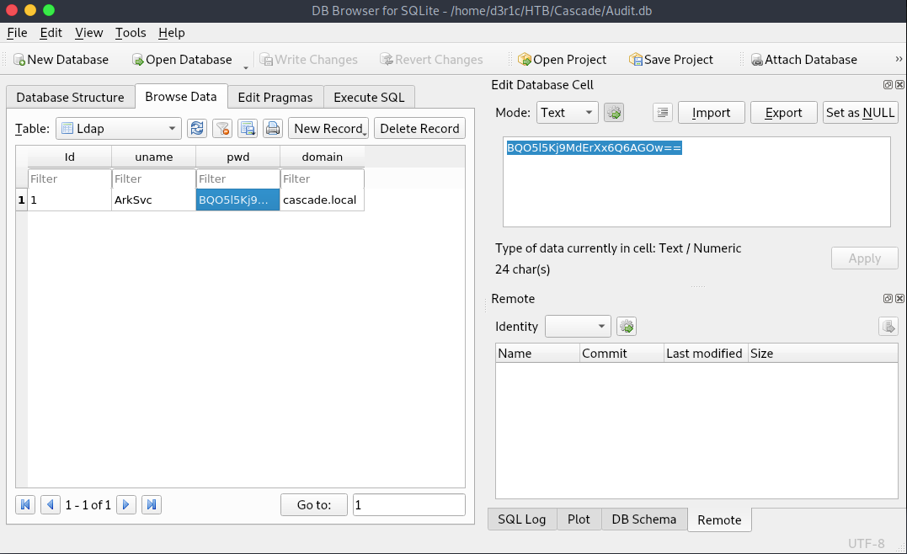Click the Export button
The width and height of the screenshot is (907, 554).
click(784, 113)
